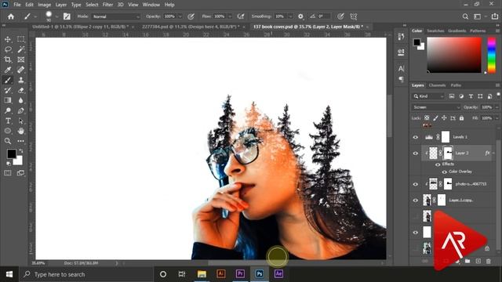Switch to the Swatches tab
The image size is (502, 282).
(435, 31)
